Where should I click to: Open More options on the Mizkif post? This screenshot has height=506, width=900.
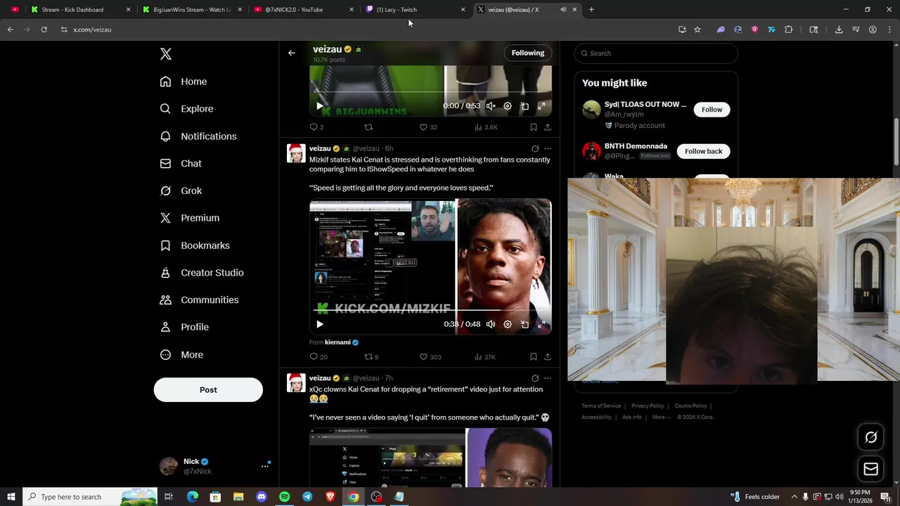(x=548, y=149)
